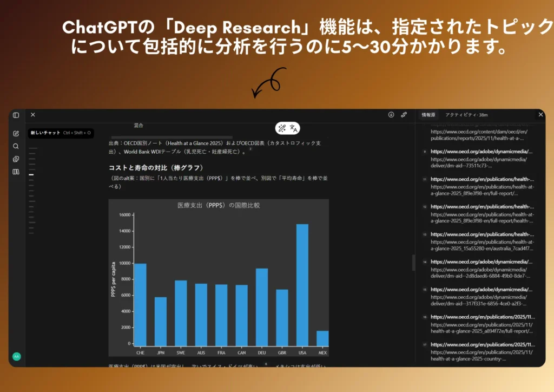Switch to the 情報源 tab
Screen dimensions: 554x392
[x=428, y=115]
